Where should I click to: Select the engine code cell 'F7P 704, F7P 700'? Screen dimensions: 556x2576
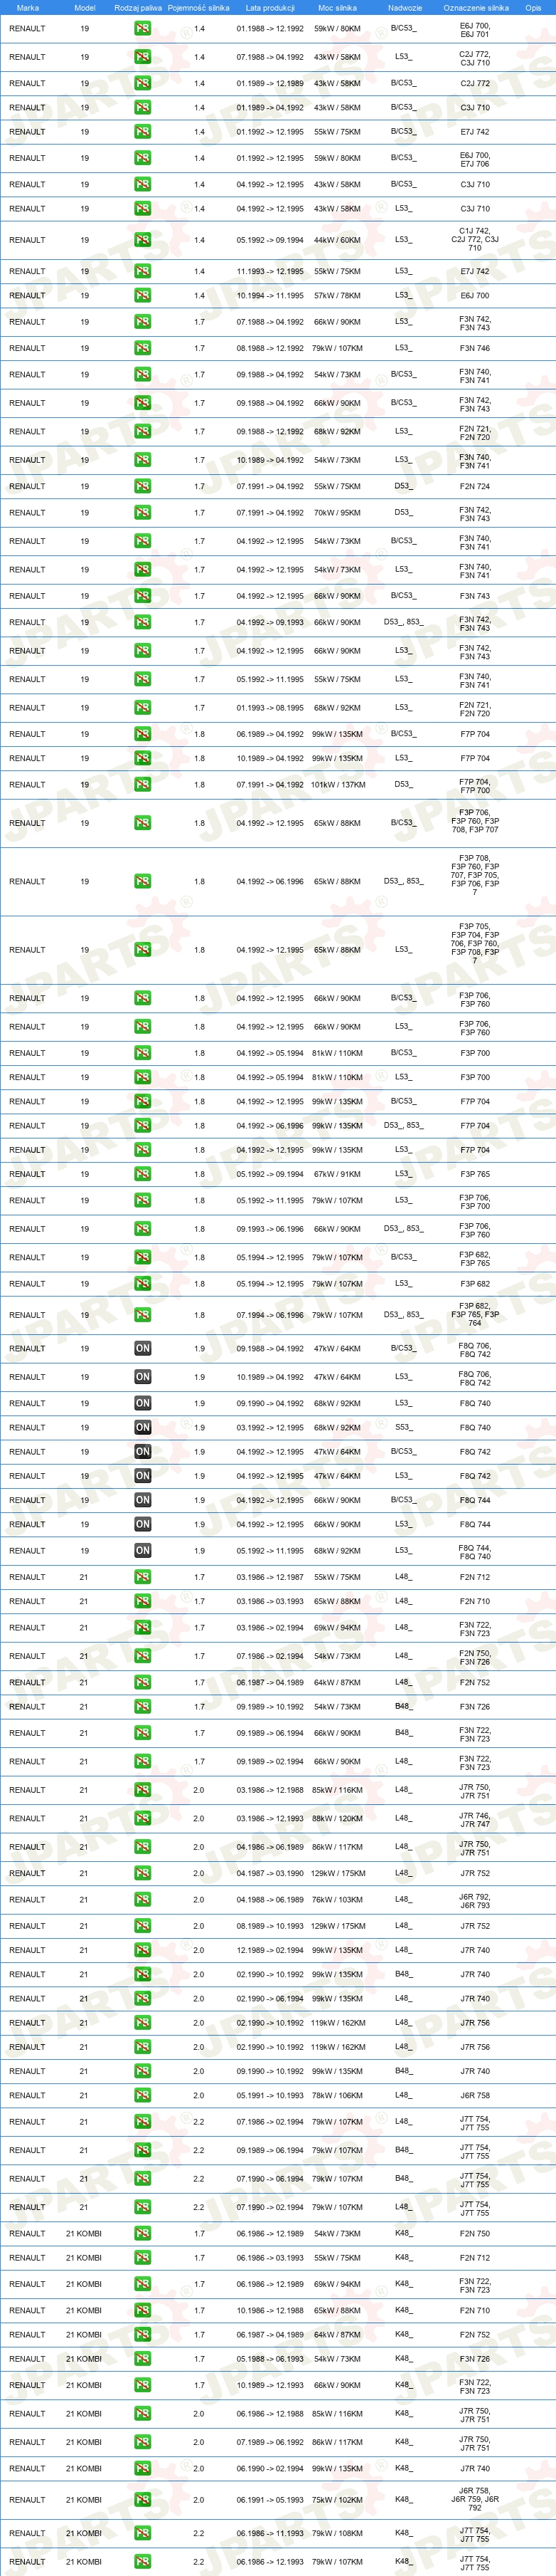(x=475, y=785)
